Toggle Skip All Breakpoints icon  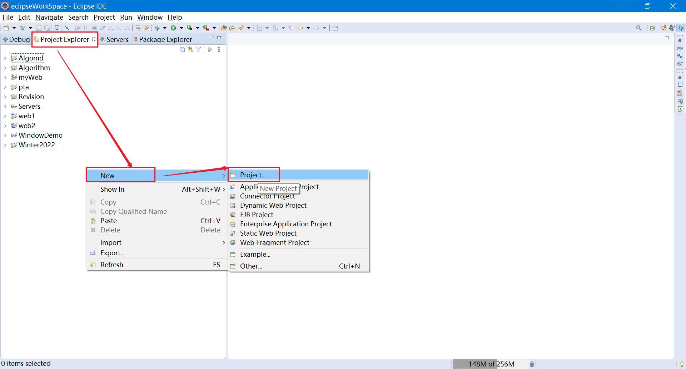click(x=67, y=28)
